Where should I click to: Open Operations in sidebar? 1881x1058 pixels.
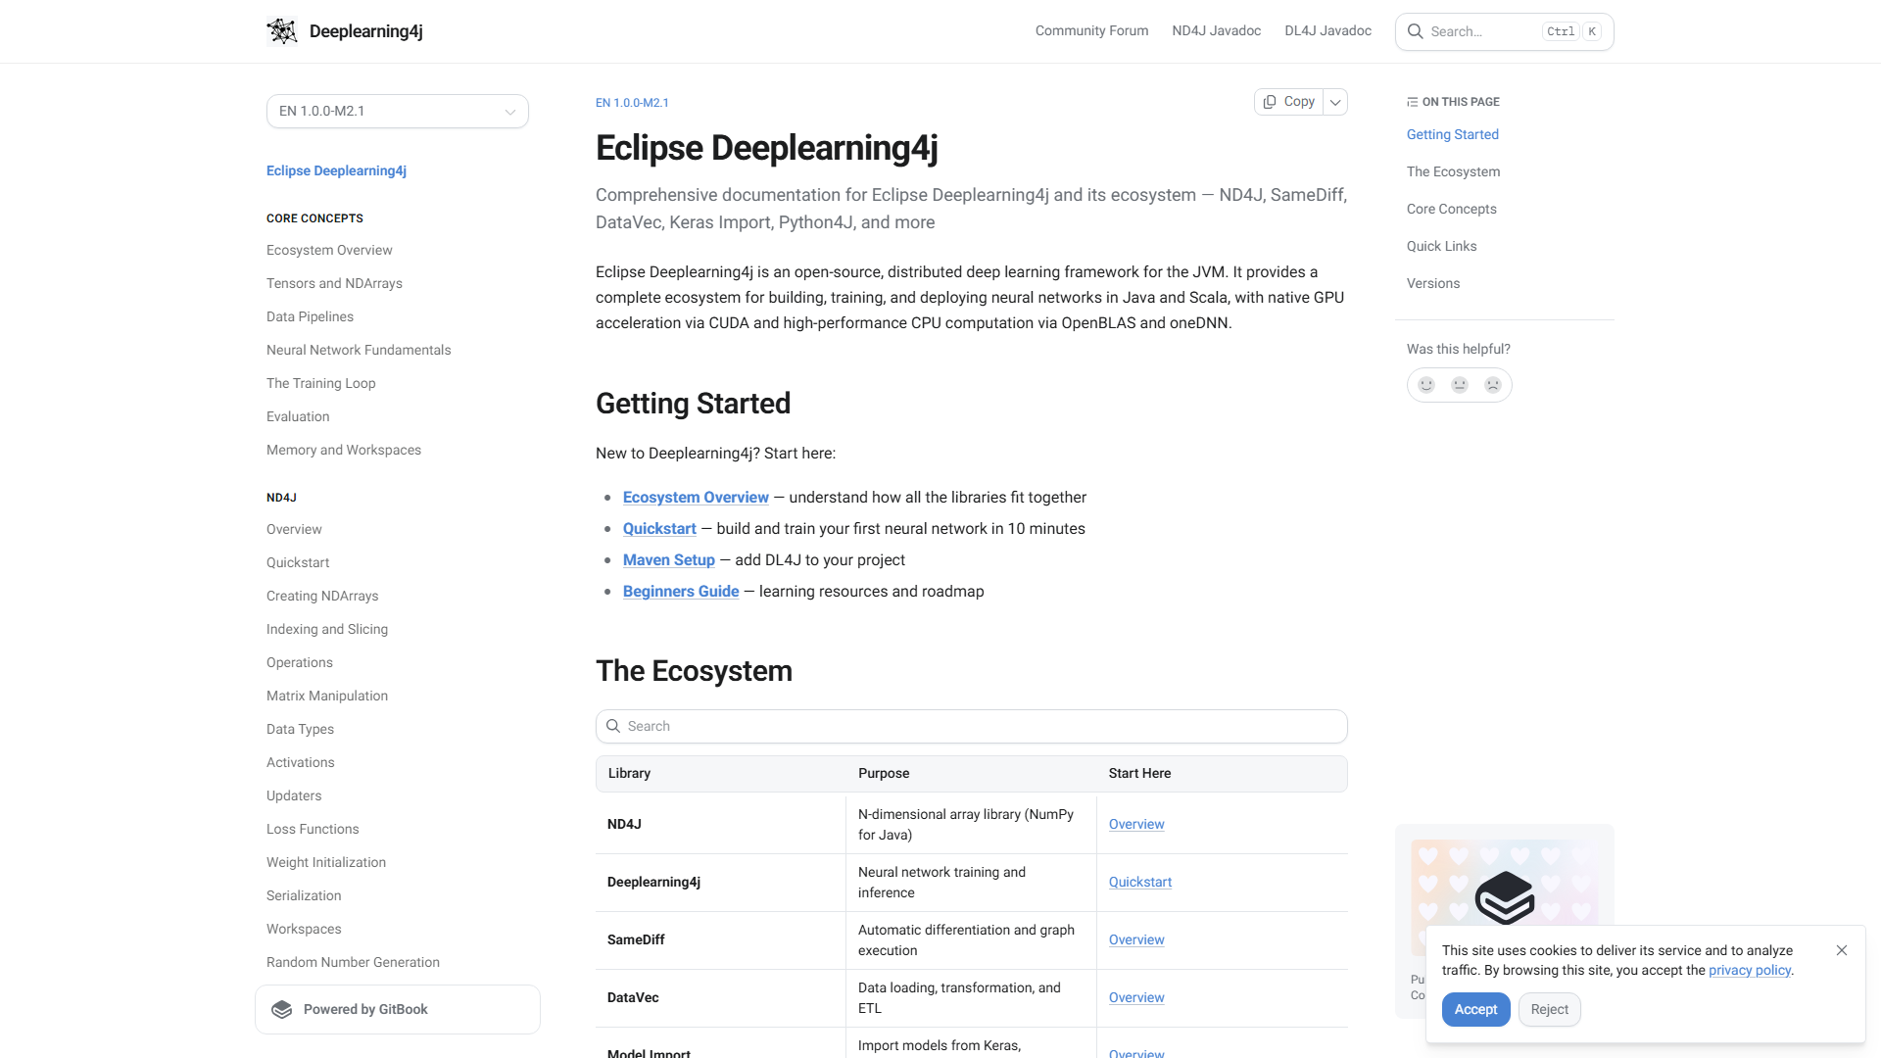(300, 663)
